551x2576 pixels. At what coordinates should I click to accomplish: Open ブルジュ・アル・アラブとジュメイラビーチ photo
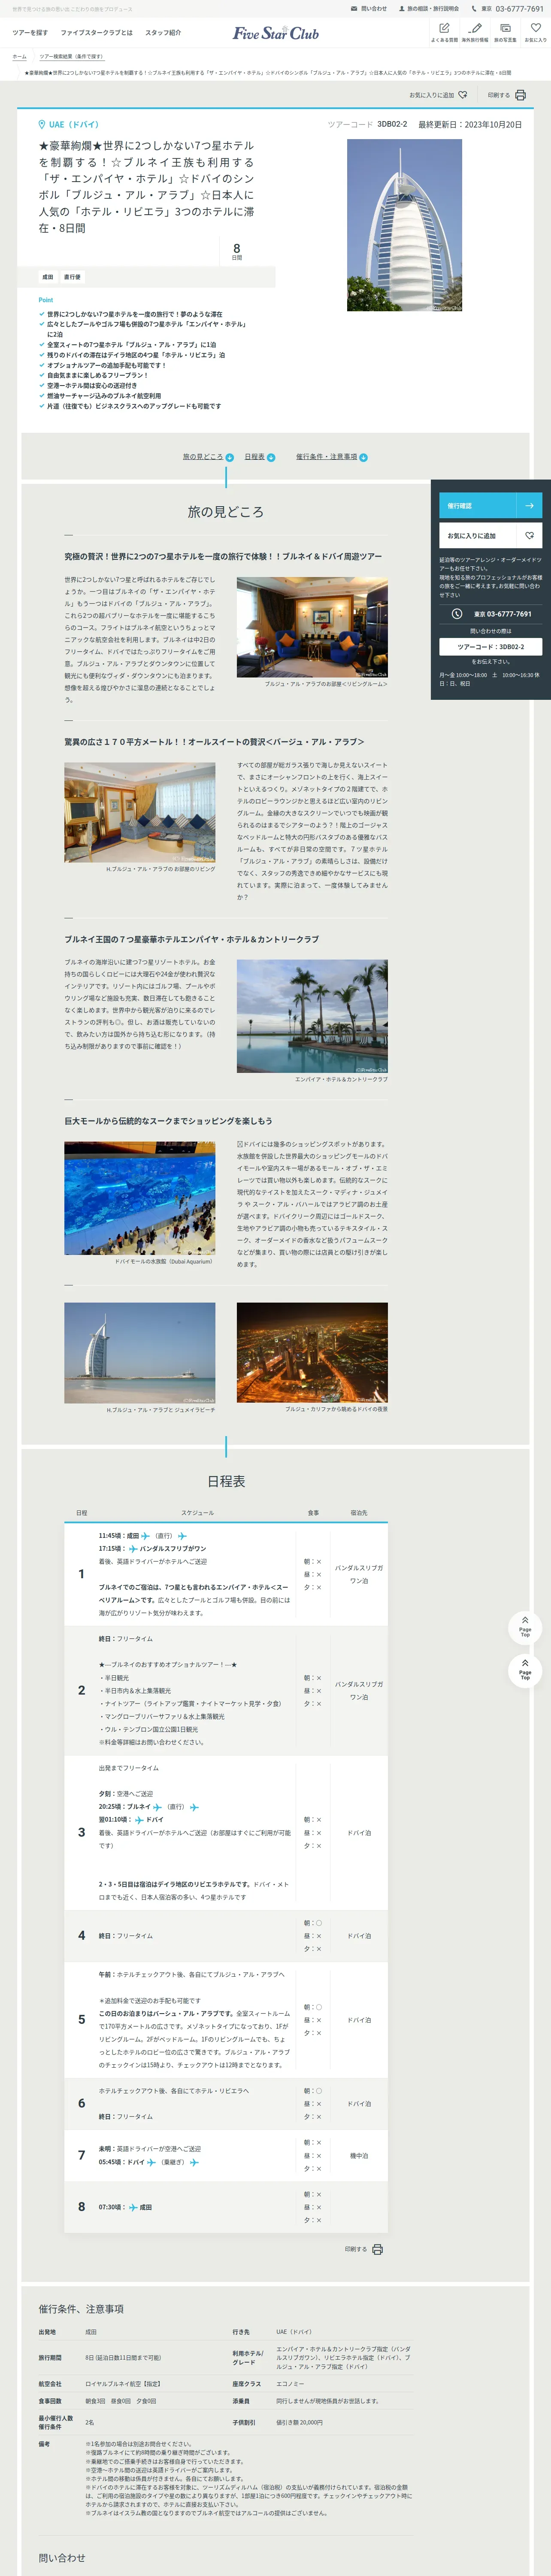[140, 1352]
